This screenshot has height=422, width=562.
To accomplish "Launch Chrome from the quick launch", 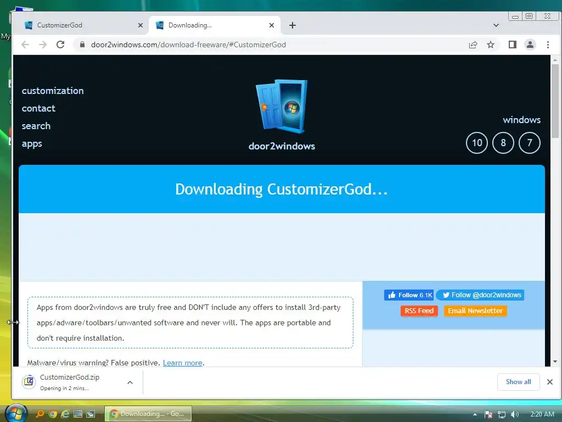I will click(53, 414).
